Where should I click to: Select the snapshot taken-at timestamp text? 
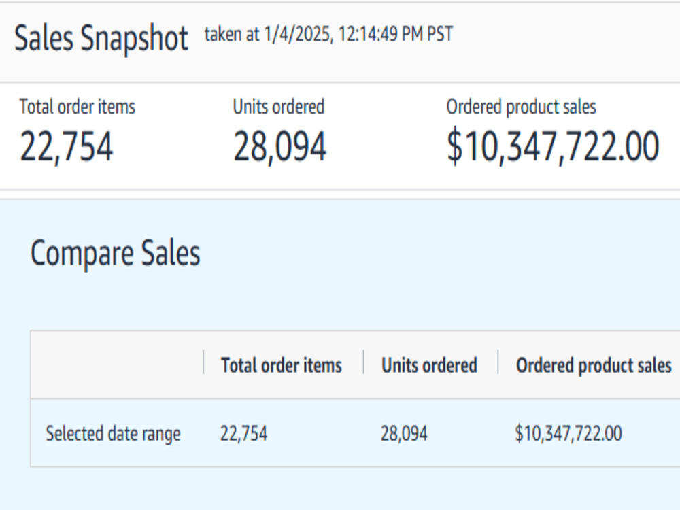click(328, 34)
